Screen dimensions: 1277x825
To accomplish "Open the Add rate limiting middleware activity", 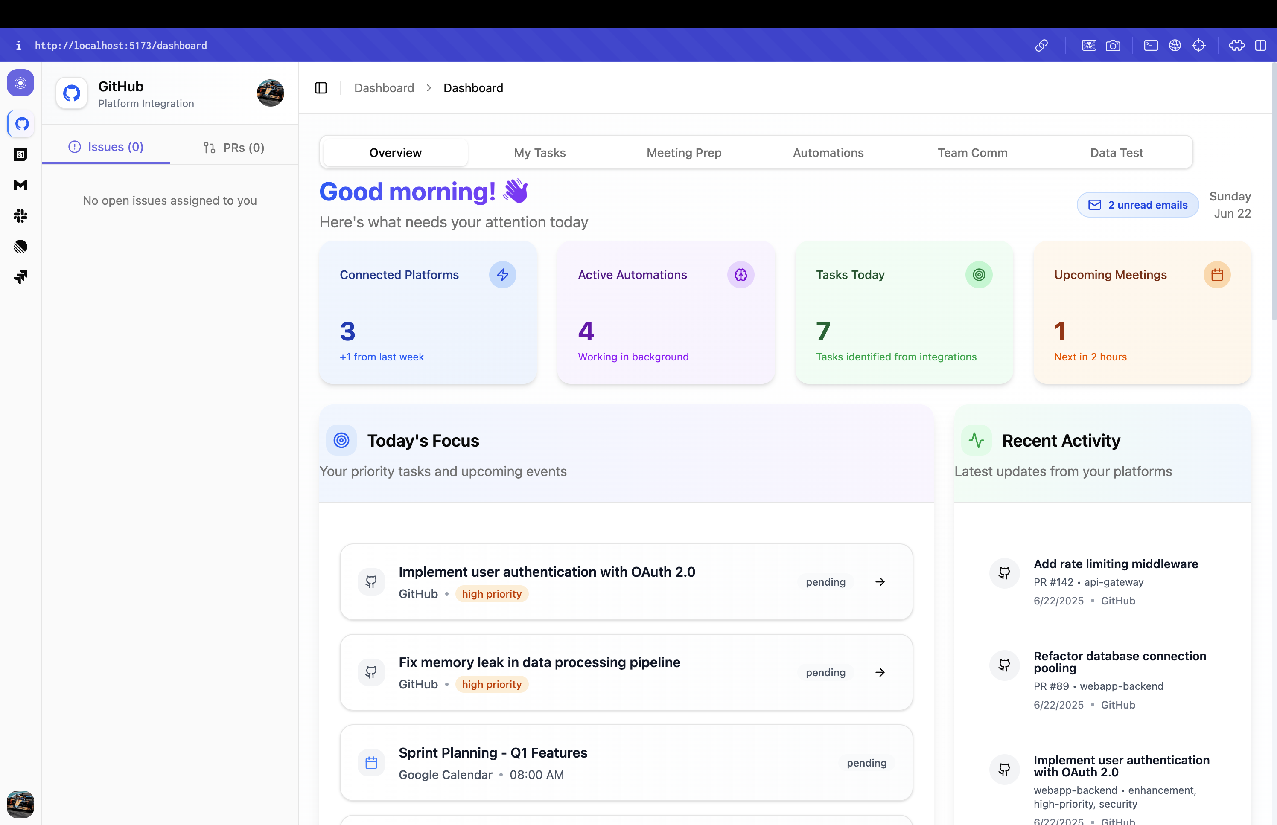I will click(1116, 564).
